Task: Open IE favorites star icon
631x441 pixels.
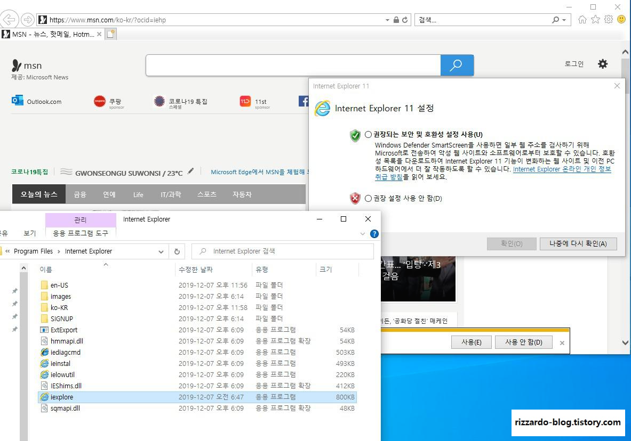Action: coord(595,19)
